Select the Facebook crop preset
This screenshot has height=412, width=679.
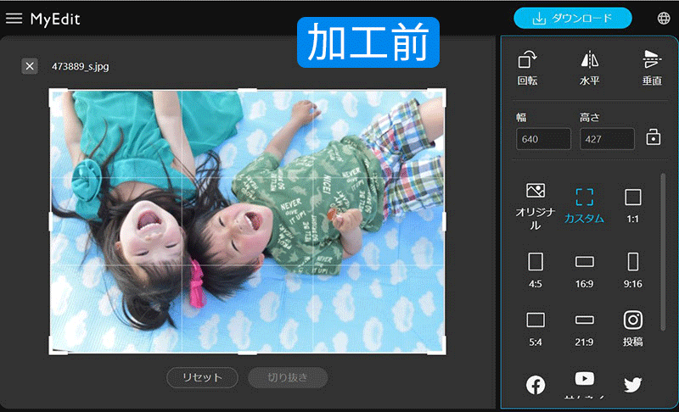point(536,385)
